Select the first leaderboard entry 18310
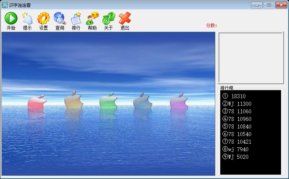Viewport: 289px width, 179px height. coord(234,96)
